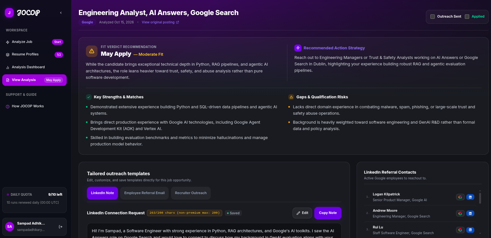The image size is (491, 238).
Task: Click the referral contacts list scrollbar
Action: (x=480, y=198)
